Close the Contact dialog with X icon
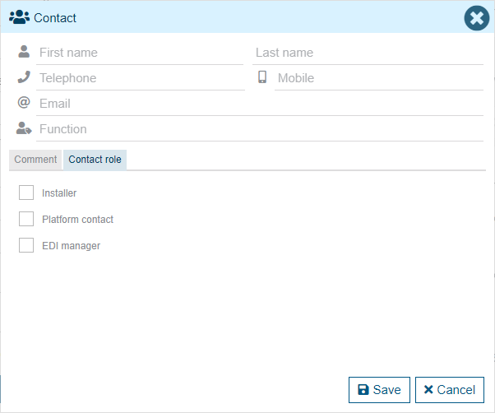This screenshot has width=495, height=413. (476, 18)
